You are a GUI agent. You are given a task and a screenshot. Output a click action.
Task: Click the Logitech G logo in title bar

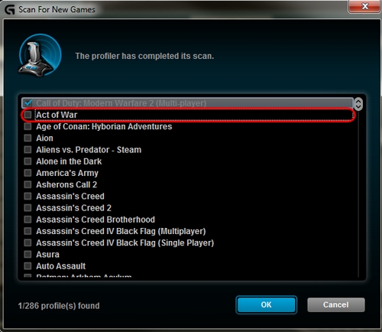(10, 10)
